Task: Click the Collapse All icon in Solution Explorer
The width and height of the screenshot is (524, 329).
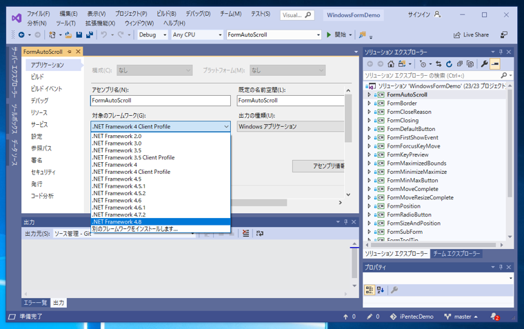Action: 460,64
